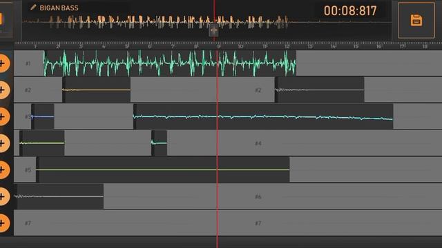Viewport: 442px width, 248px height.
Task: Click the plus button on the track #5 row
Action: point(3,170)
